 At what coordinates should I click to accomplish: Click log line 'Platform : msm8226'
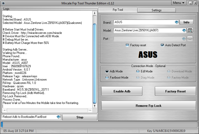coord(14,73)
